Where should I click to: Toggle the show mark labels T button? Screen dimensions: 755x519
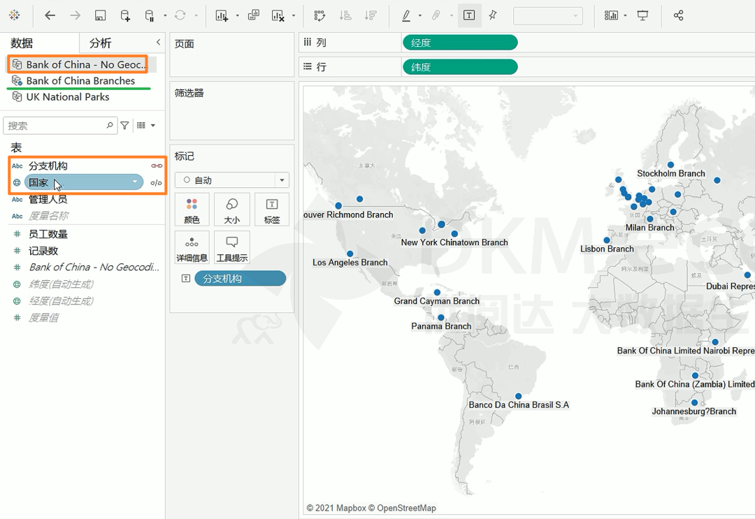(x=469, y=15)
